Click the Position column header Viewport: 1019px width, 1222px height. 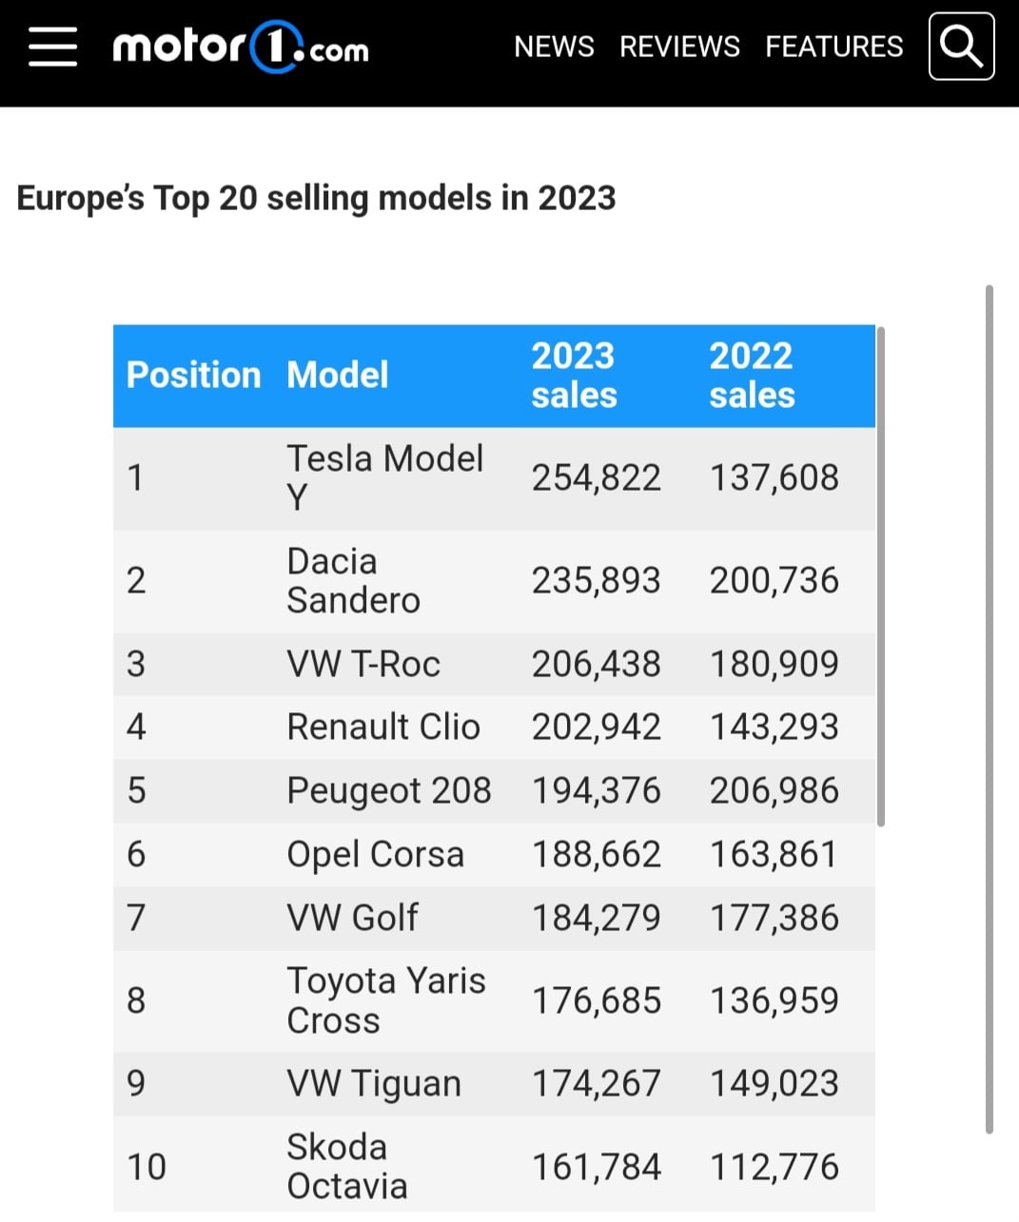(x=193, y=375)
